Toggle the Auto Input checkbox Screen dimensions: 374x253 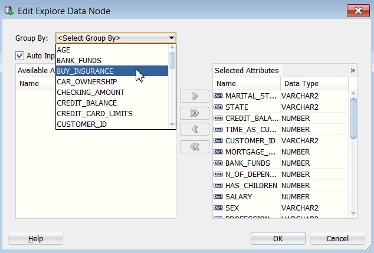tap(20, 56)
